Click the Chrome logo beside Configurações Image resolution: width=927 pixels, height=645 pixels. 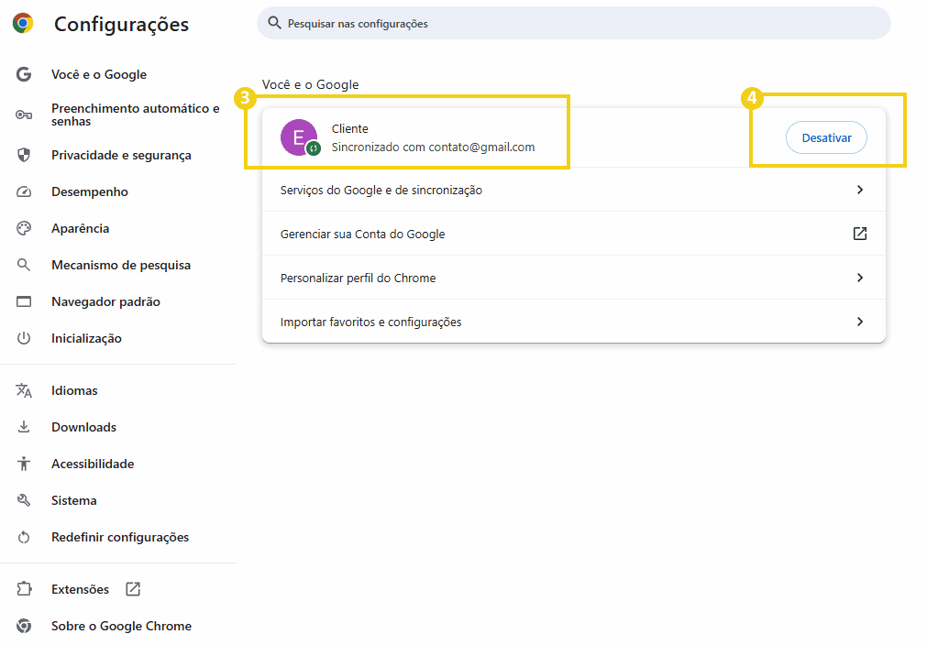tap(23, 23)
